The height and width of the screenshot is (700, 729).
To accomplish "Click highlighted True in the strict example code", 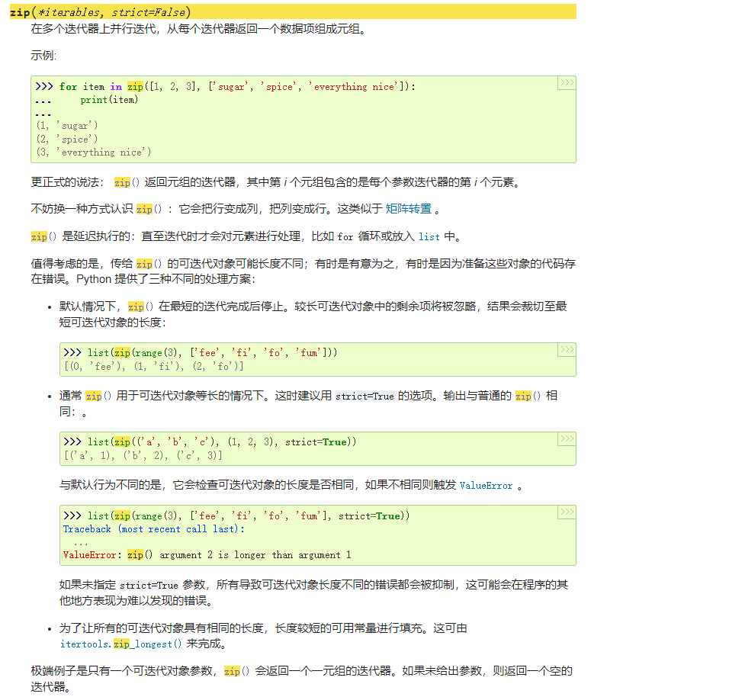I will (x=333, y=442).
